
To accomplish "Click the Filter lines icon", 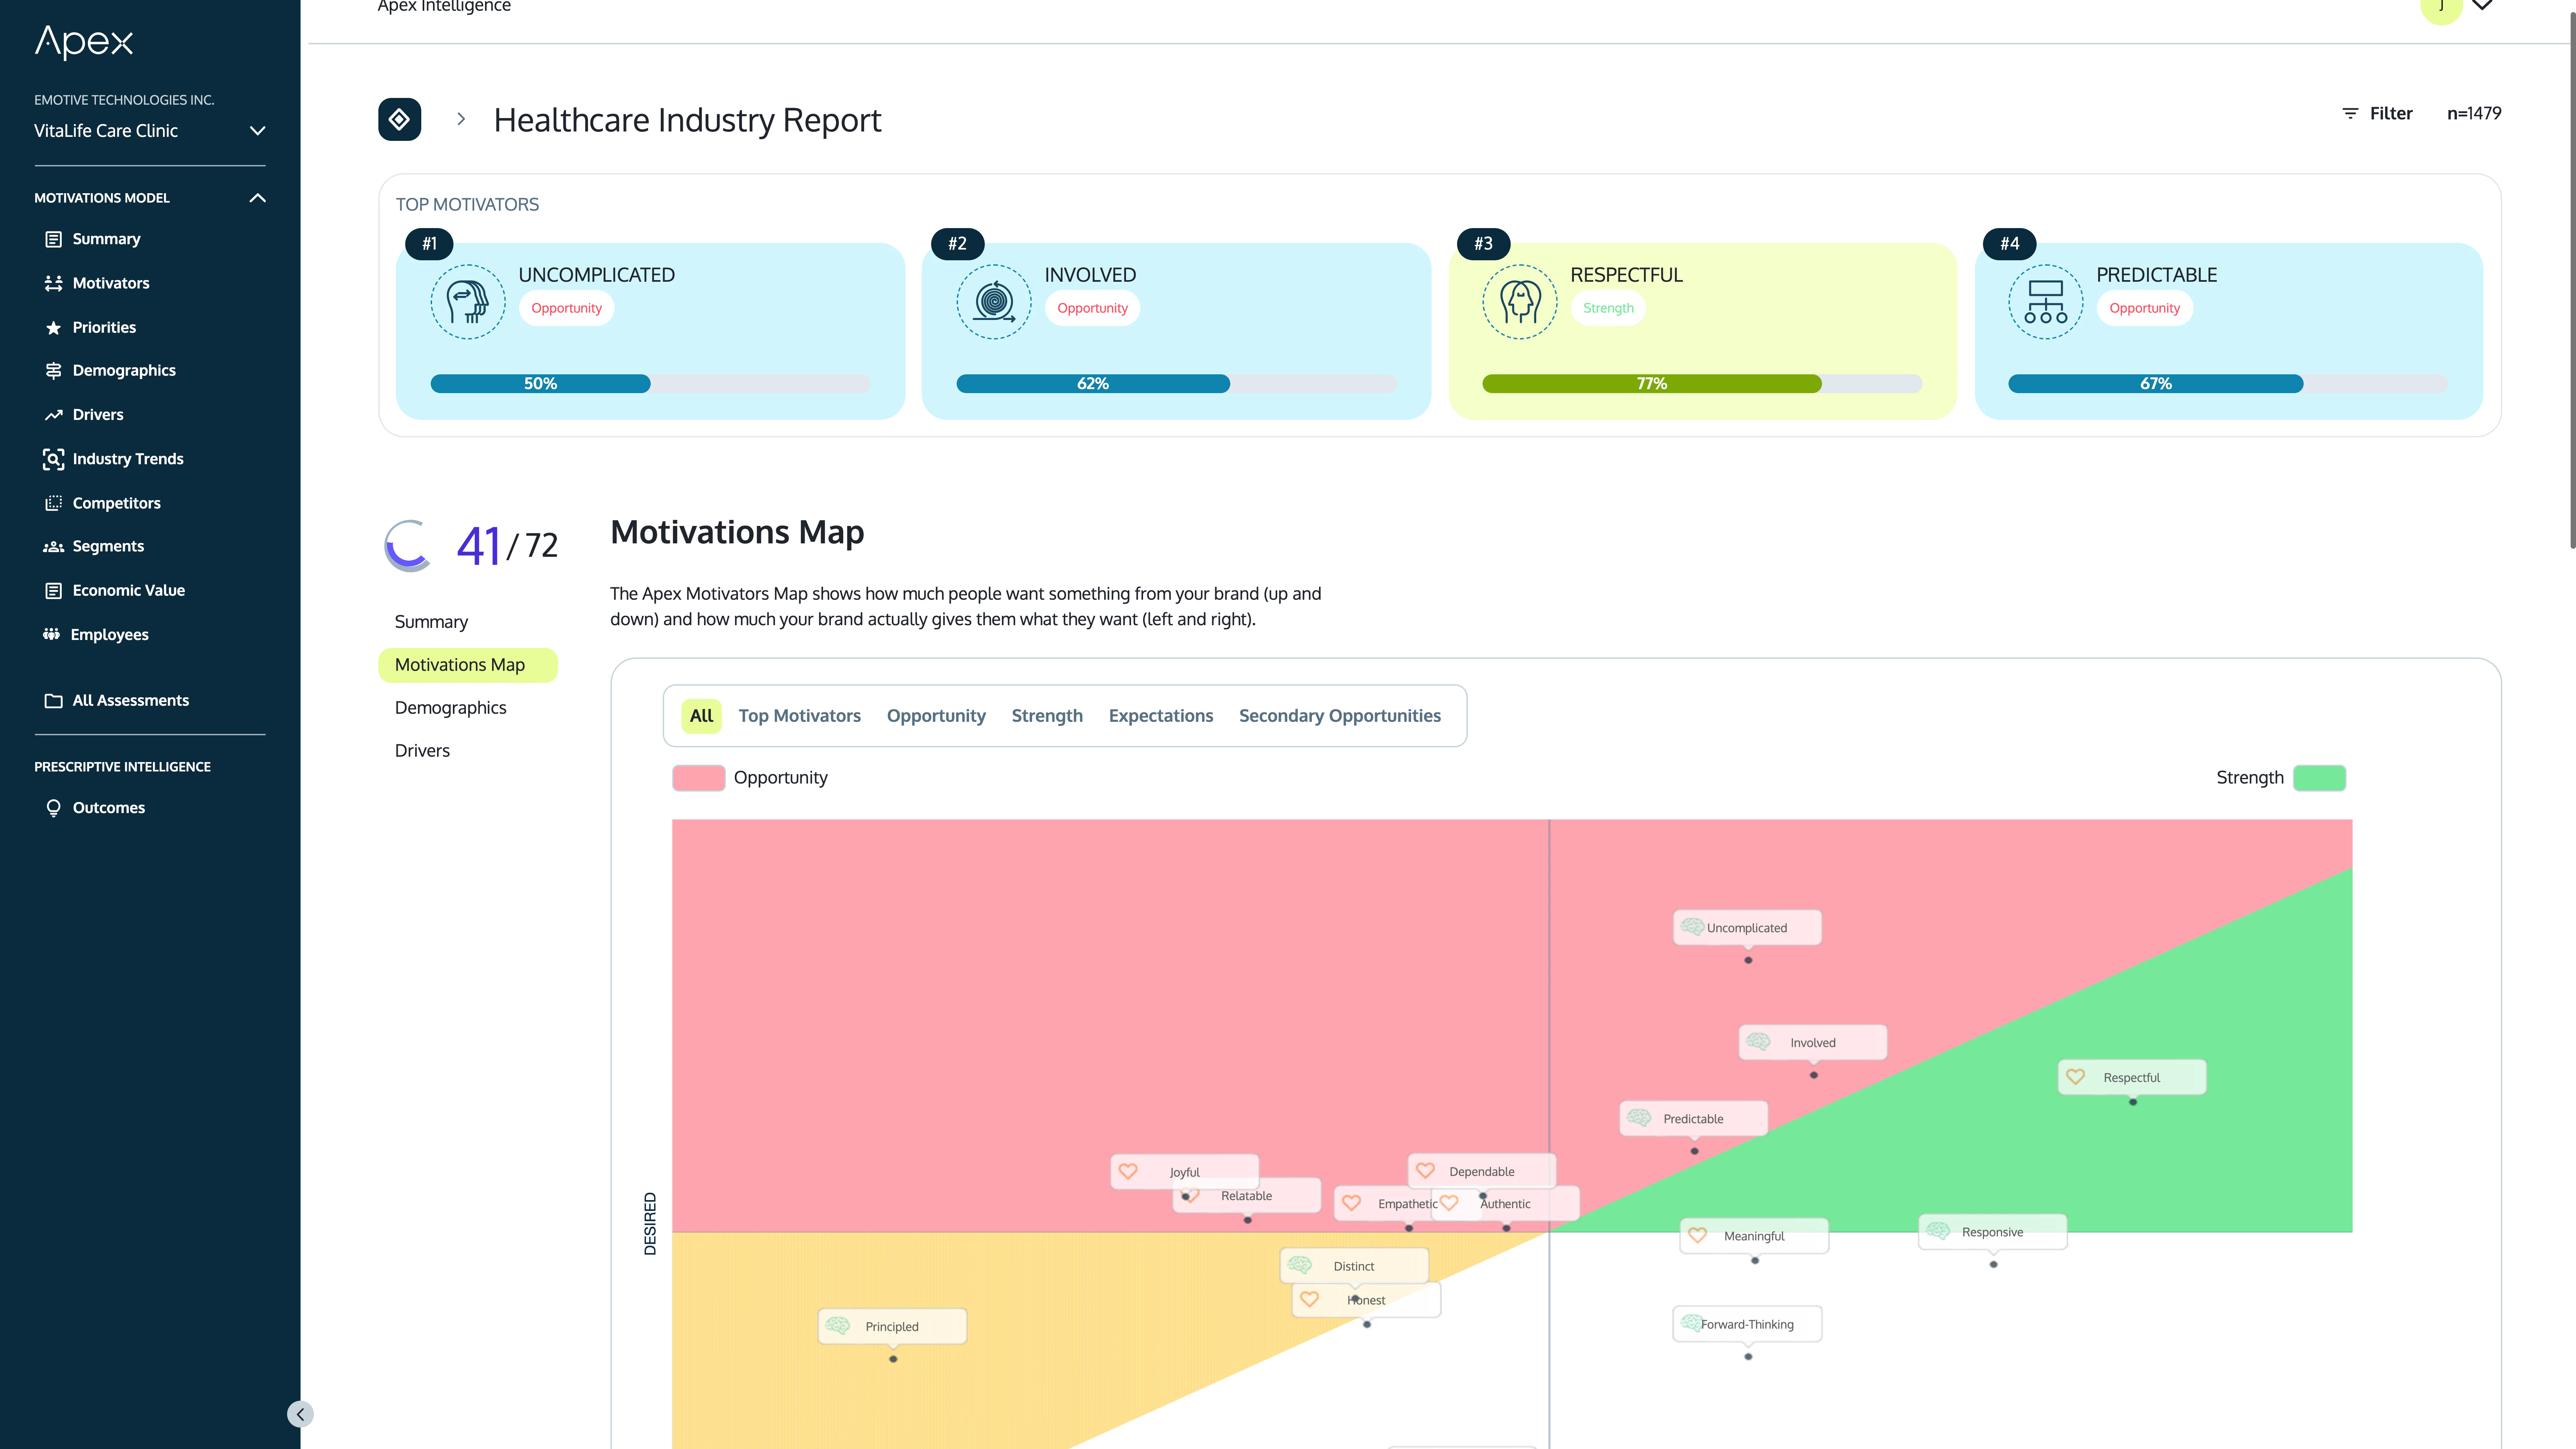I will click(x=2350, y=114).
